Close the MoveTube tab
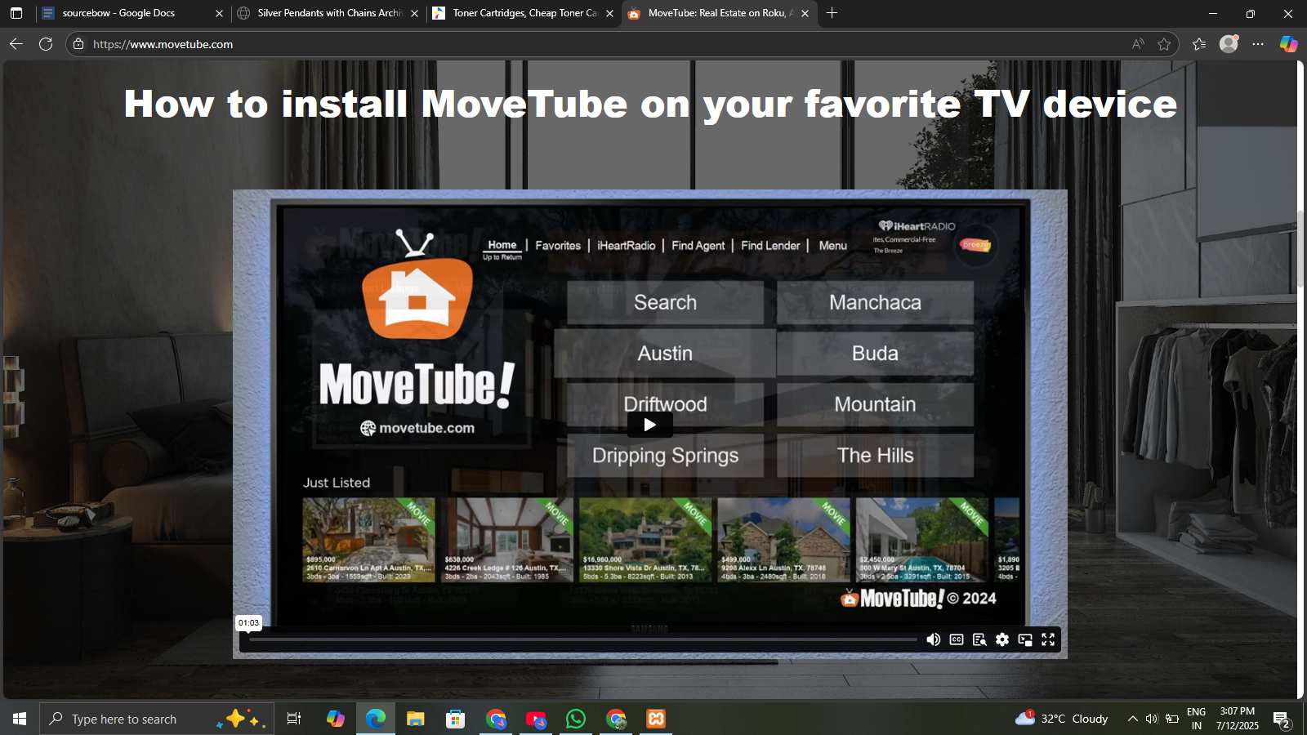This screenshot has width=1307, height=735. coord(805,13)
